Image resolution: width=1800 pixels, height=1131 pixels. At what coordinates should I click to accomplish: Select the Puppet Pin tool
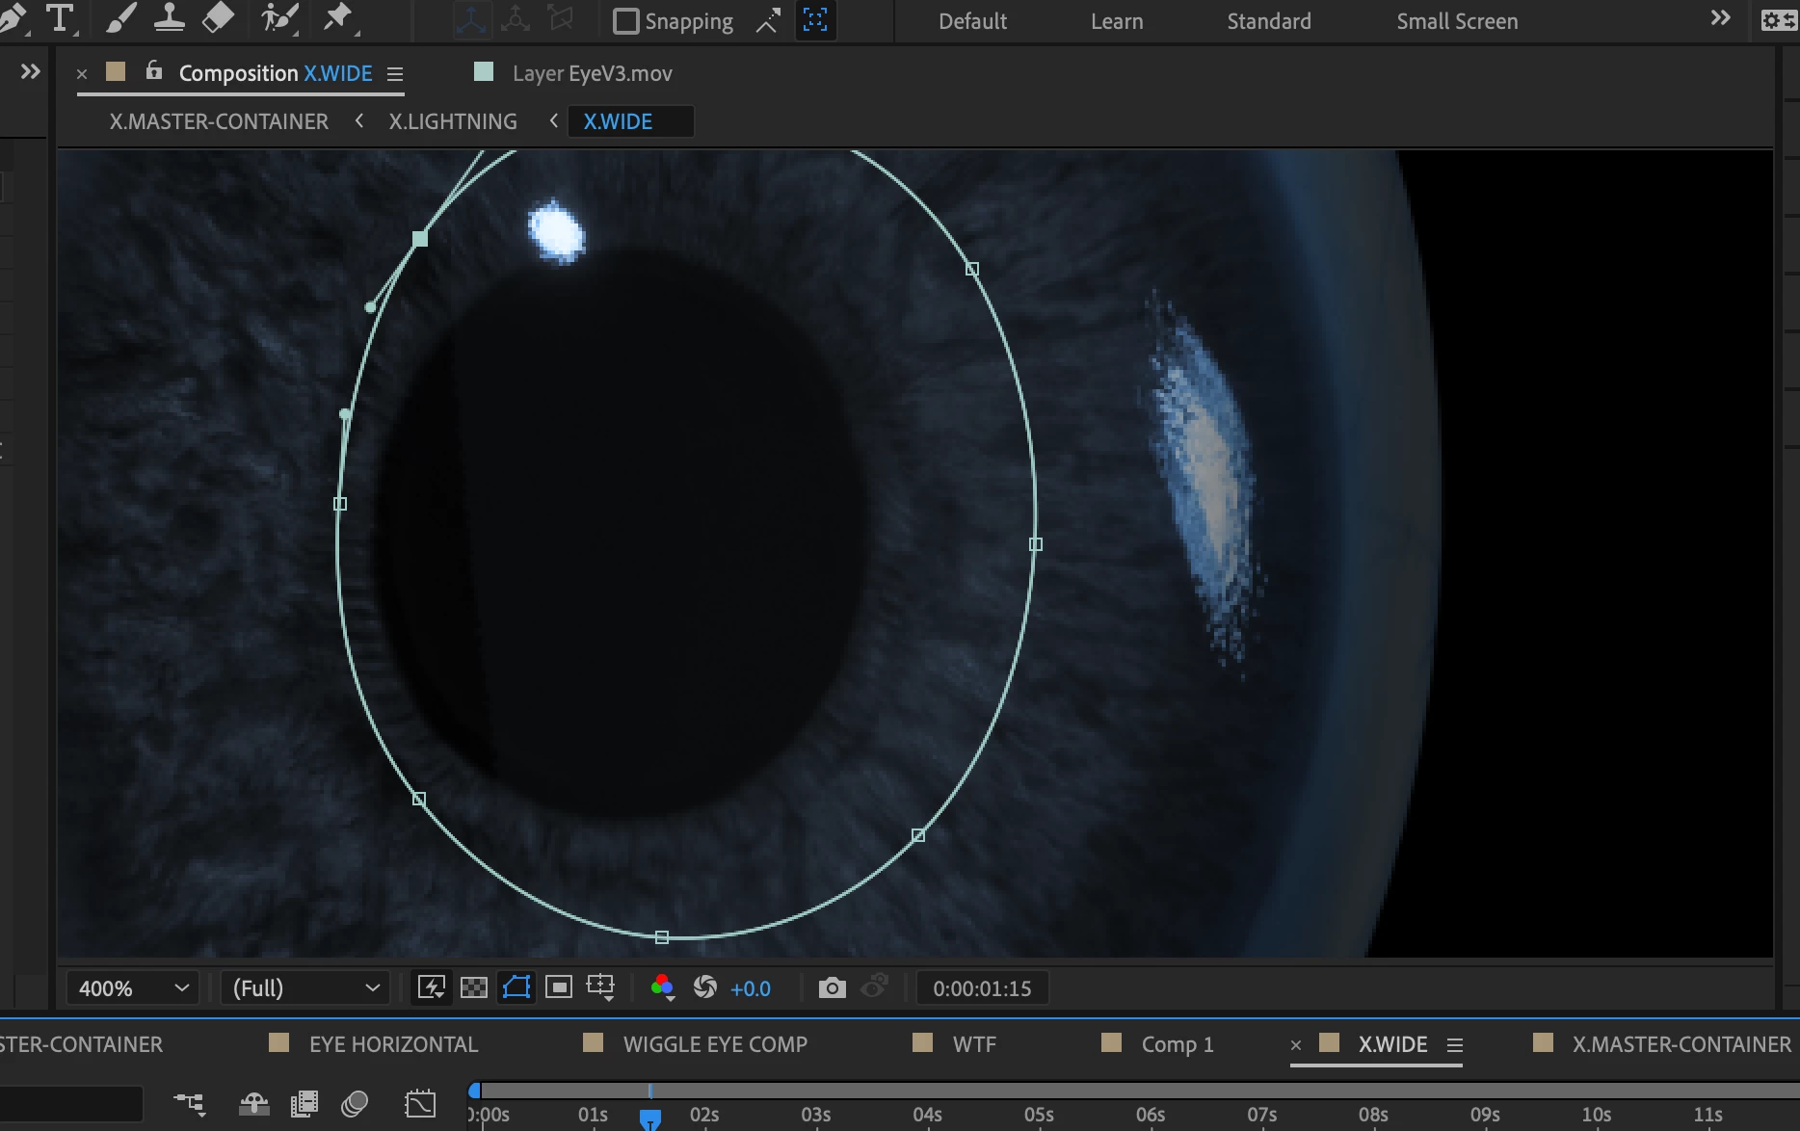(x=339, y=17)
